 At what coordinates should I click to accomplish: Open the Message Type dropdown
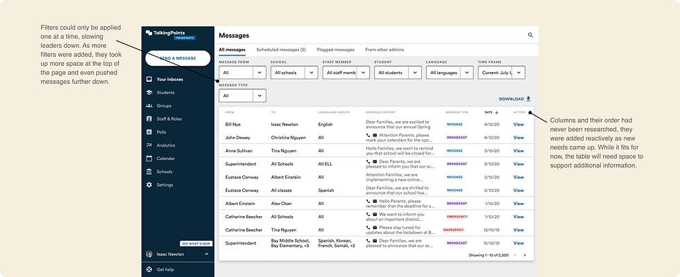coord(242,96)
